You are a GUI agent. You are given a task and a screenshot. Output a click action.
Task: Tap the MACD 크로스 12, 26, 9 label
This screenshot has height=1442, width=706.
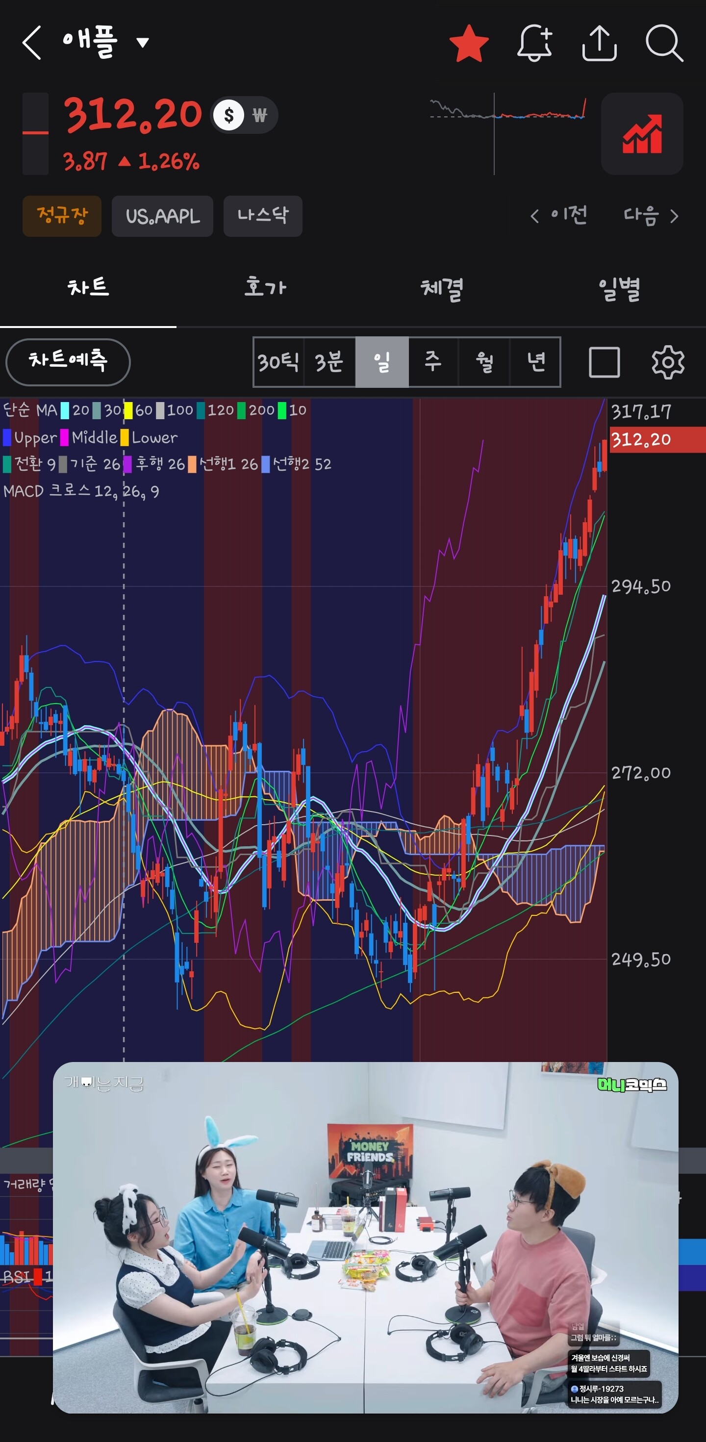(x=81, y=491)
